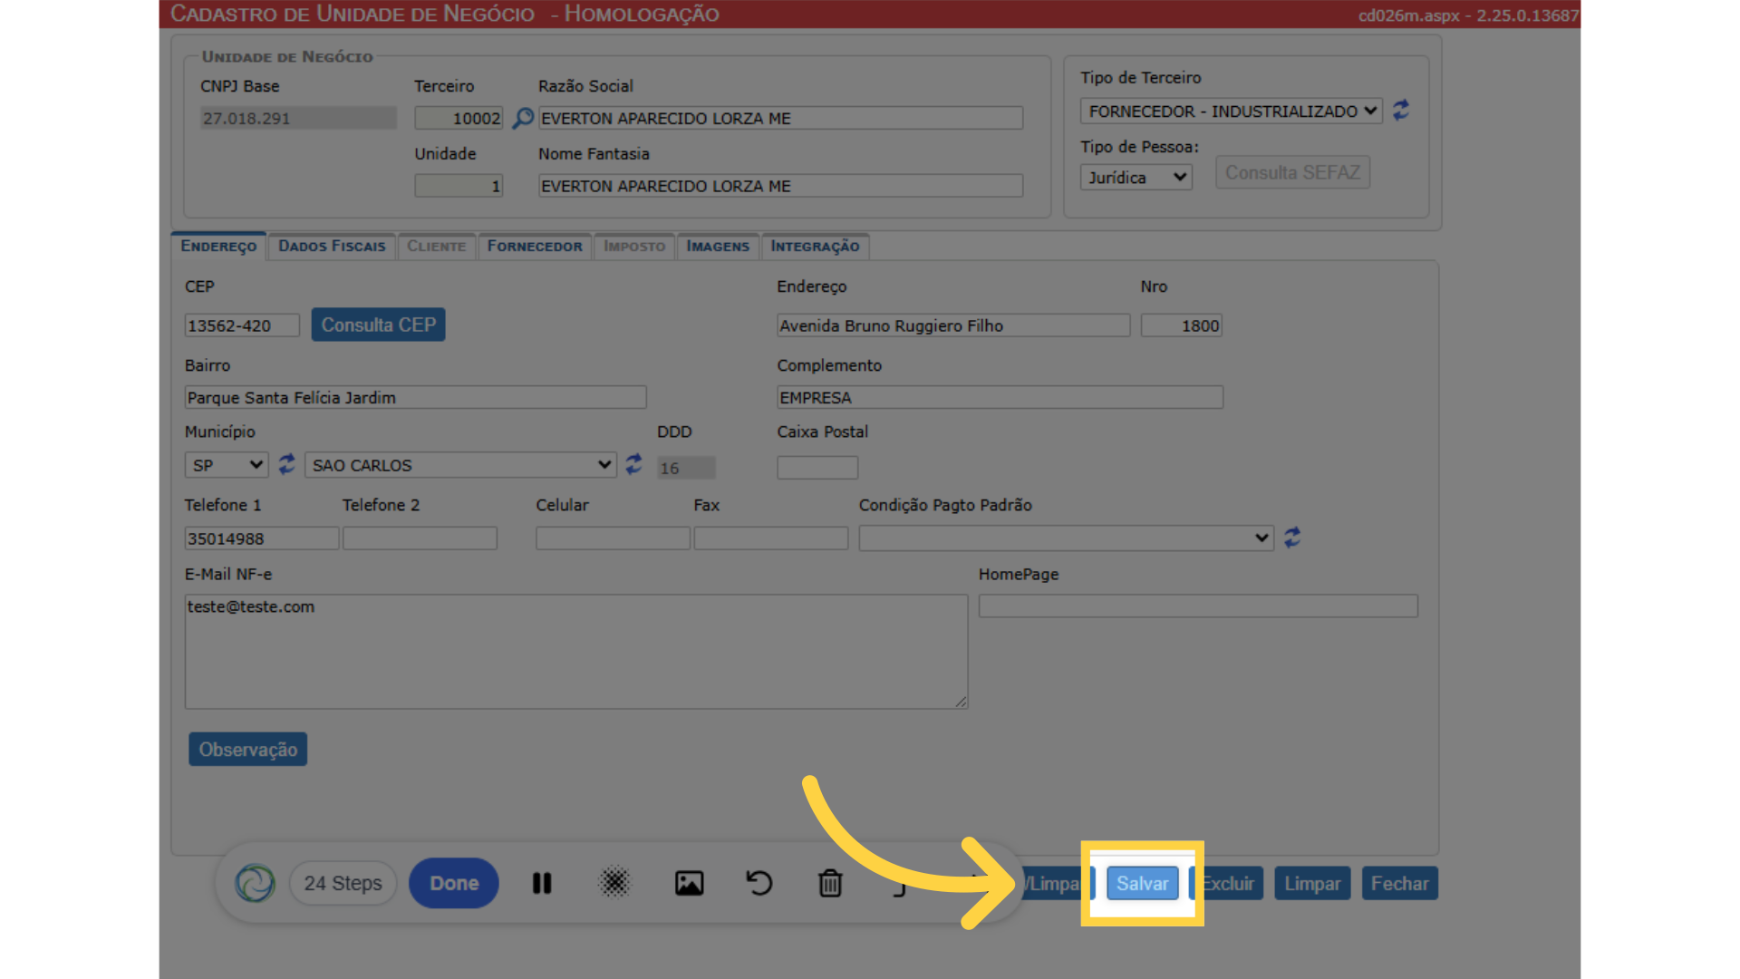
Task: Refresh the Condição Pagto Padrão list
Action: click(x=1292, y=538)
